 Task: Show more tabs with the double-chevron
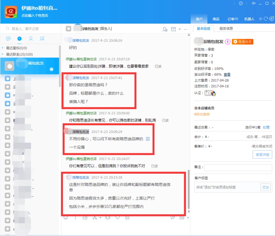pyautogui.click(x=260, y=19)
